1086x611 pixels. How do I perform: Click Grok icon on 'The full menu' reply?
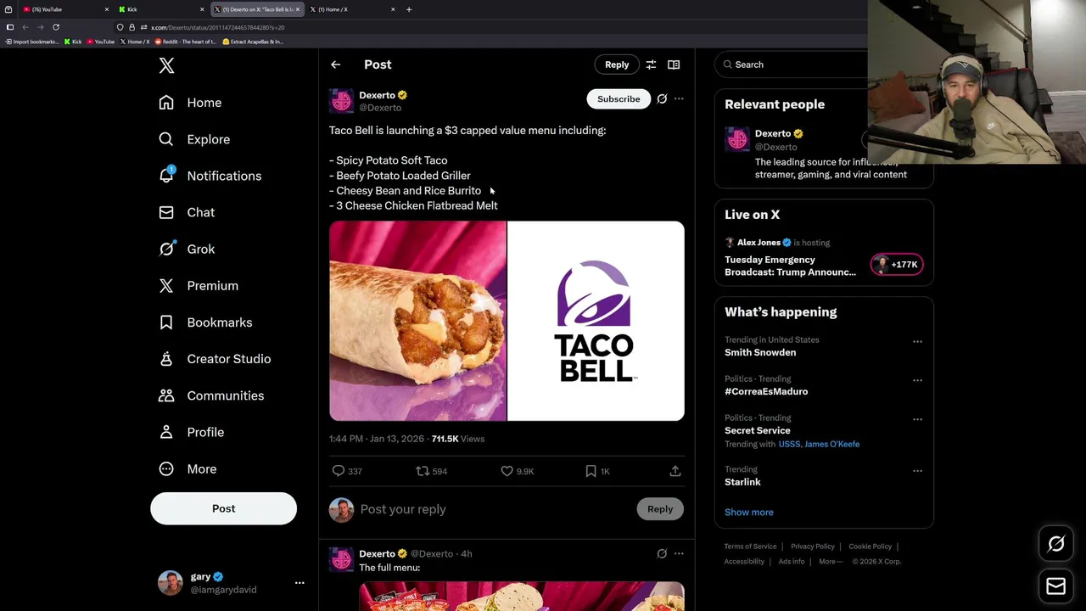[x=662, y=554]
